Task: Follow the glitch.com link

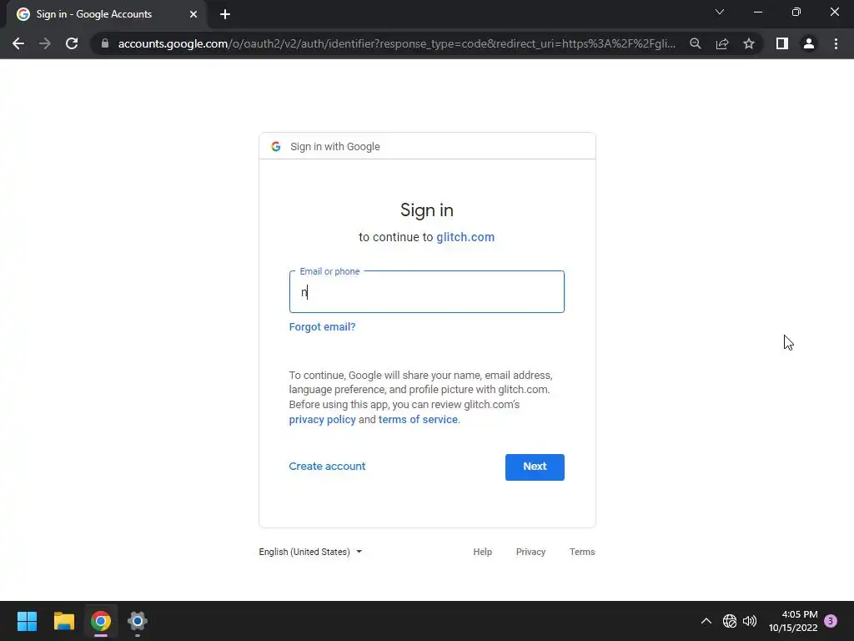Action: [x=465, y=237]
